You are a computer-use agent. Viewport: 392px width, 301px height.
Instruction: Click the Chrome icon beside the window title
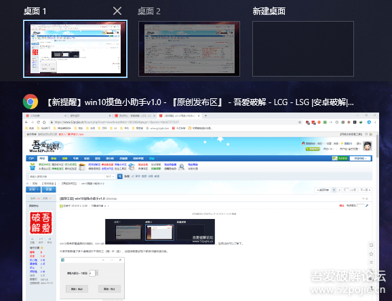pos(31,102)
